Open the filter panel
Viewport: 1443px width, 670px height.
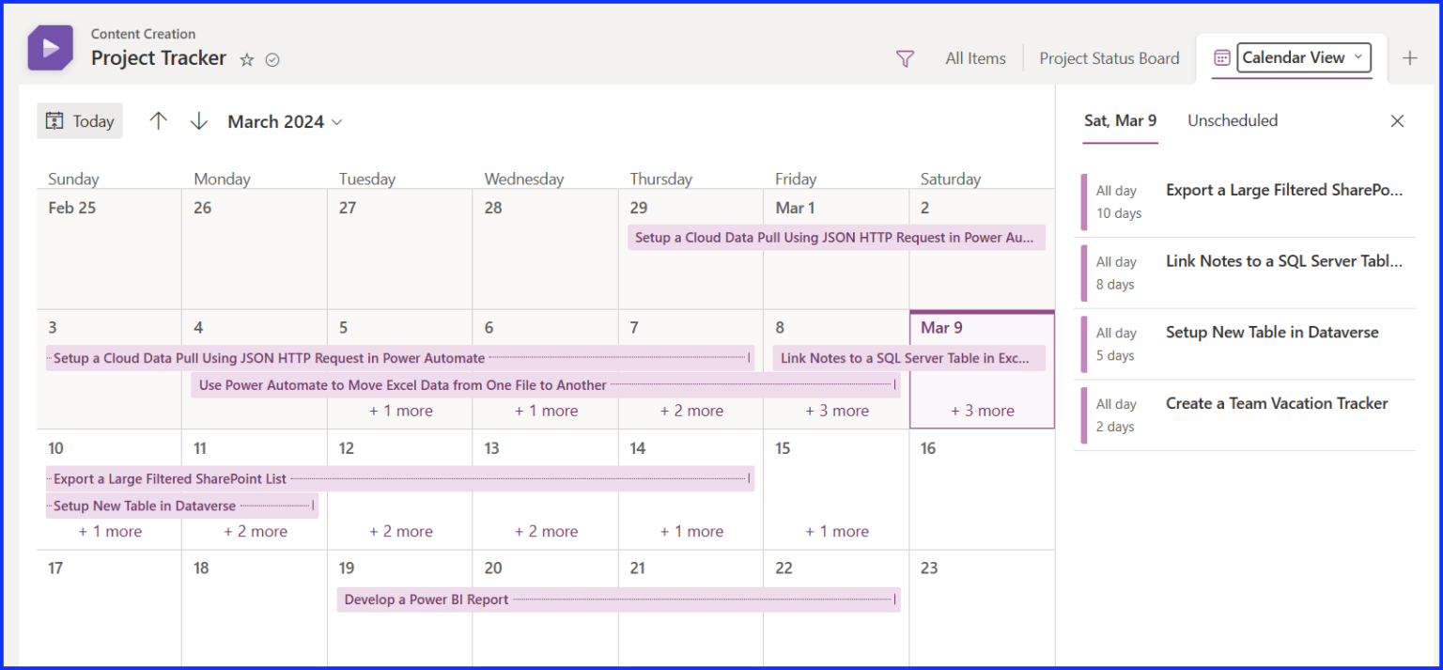coord(905,58)
